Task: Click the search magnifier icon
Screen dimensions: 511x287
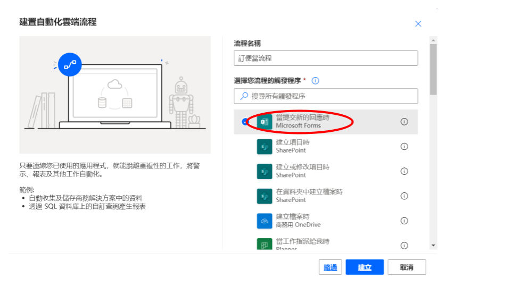Action: [244, 96]
